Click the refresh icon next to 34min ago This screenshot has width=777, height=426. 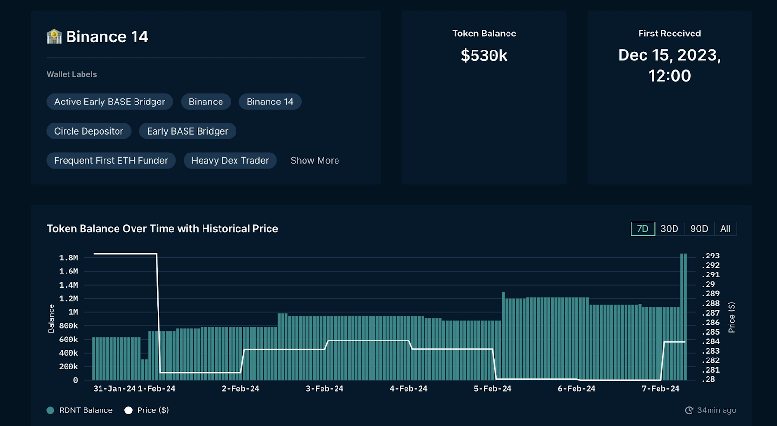point(689,410)
